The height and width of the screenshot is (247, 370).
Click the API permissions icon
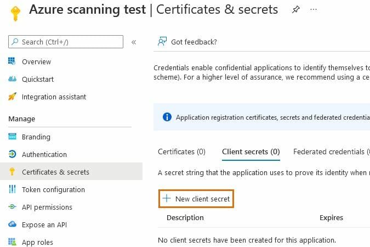pos(12,207)
